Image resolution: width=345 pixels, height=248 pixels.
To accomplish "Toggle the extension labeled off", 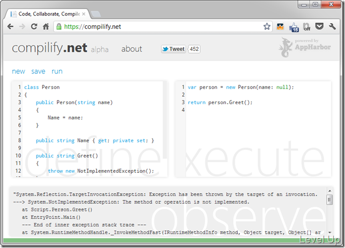I will (307, 27).
